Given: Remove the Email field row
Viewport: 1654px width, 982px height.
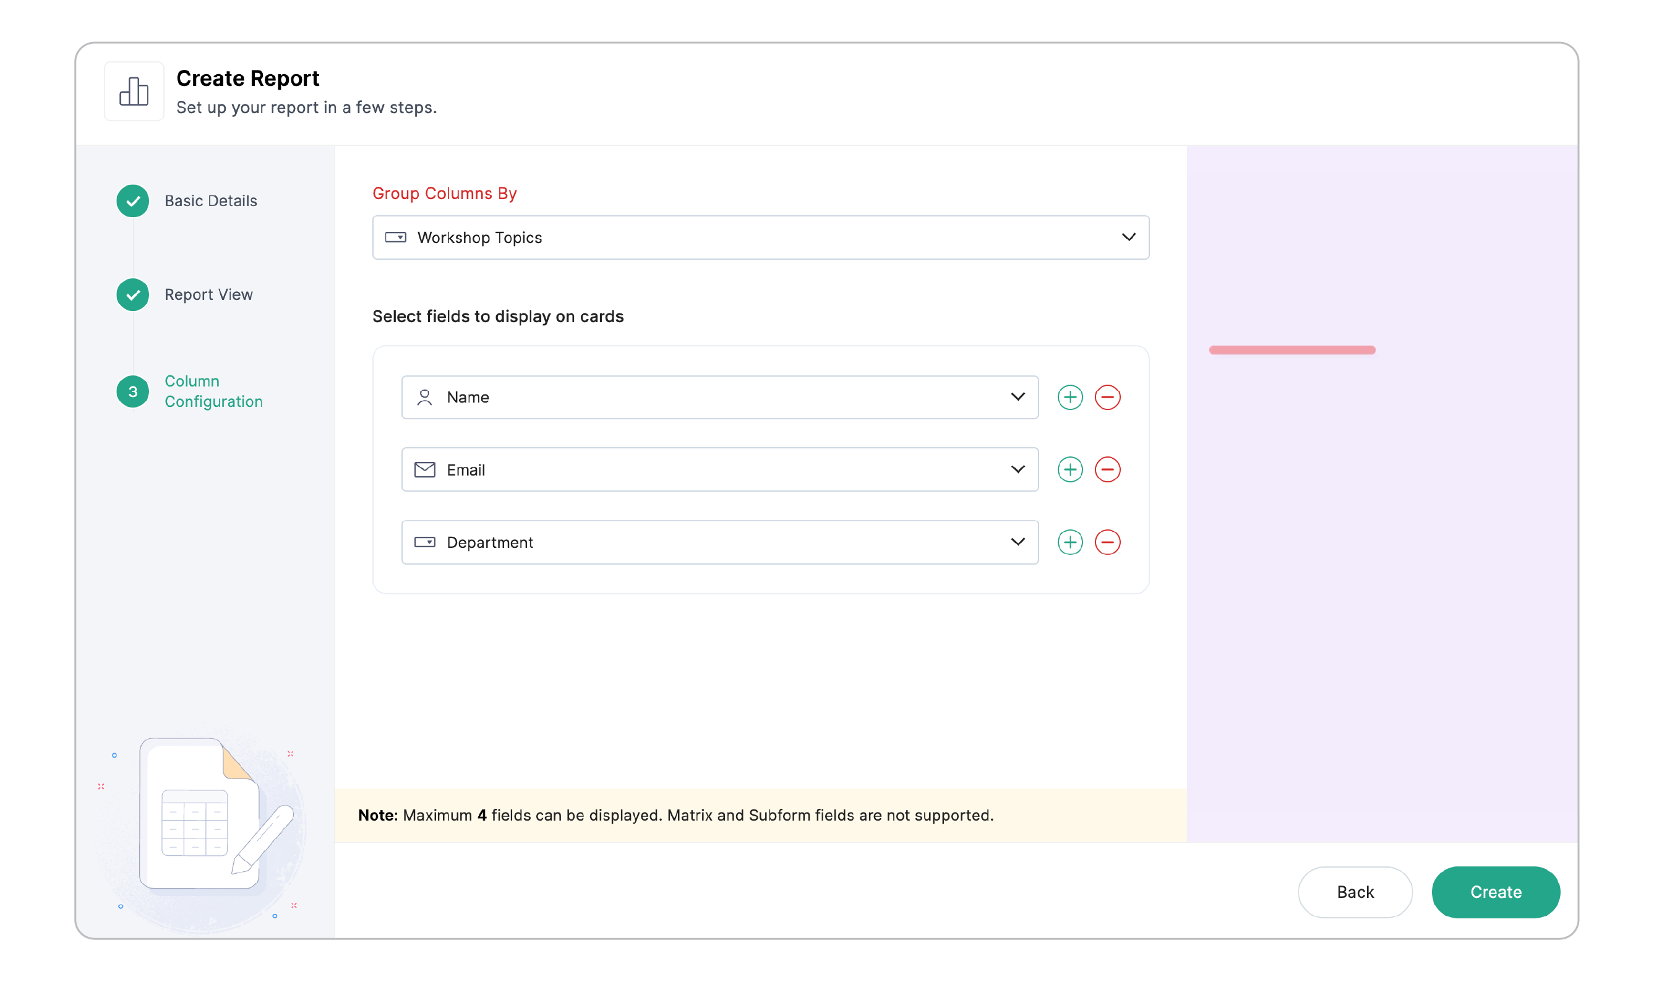Looking at the screenshot, I should pyautogui.click(x=1107, y=469).
